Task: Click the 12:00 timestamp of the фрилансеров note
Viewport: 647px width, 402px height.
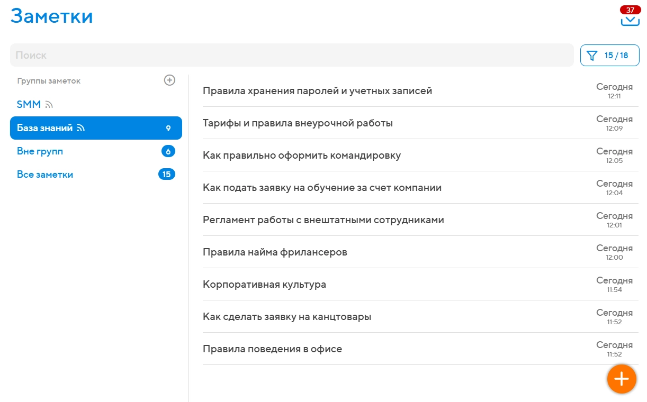Action: coord(614,258)
